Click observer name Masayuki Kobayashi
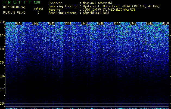Viewport: 171px width, 109px height. click(x=98, y=3)
